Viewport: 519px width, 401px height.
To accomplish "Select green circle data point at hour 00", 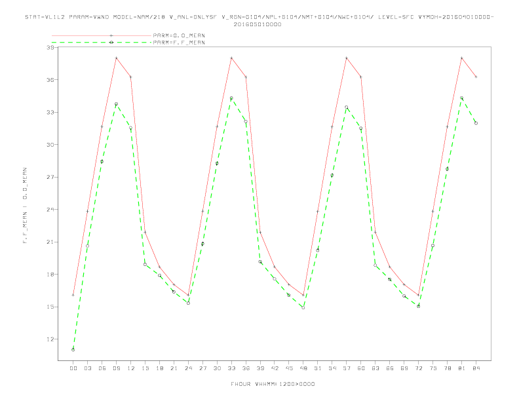I will (x=73, y=350).
